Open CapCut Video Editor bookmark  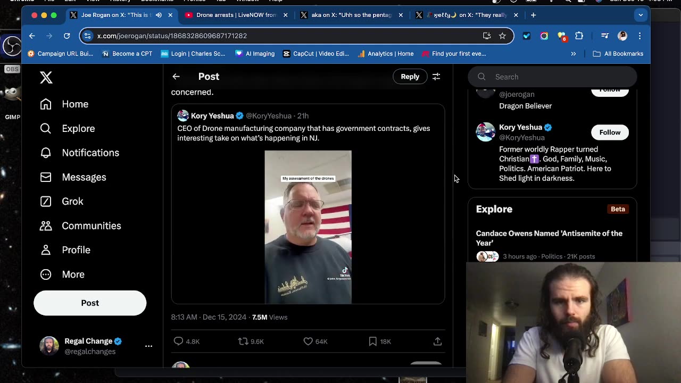[x=316, y=54]
